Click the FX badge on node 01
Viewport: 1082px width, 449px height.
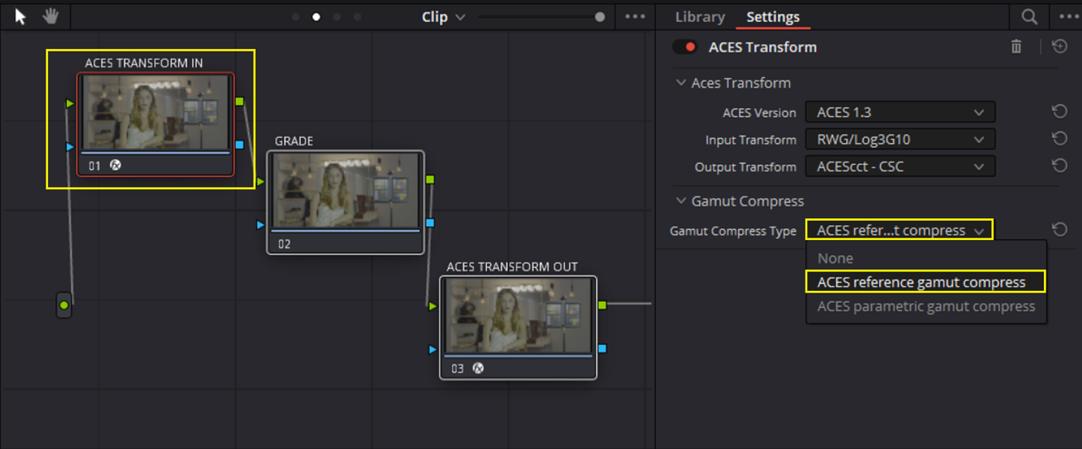tap(116, 165)
